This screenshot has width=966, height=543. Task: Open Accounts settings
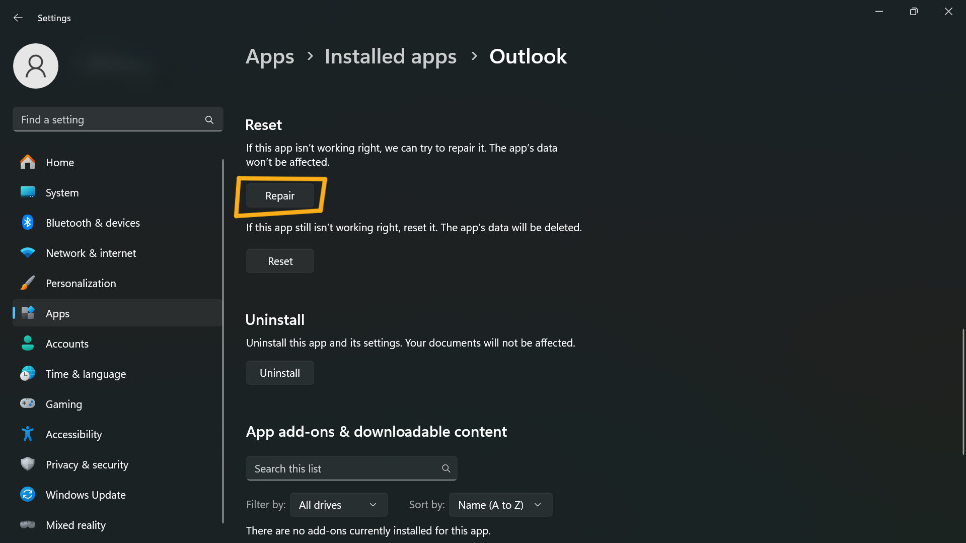click(117, 344)
